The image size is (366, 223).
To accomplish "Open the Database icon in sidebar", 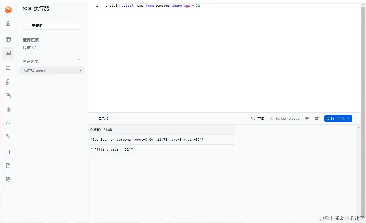I will (x=8, y=69).
